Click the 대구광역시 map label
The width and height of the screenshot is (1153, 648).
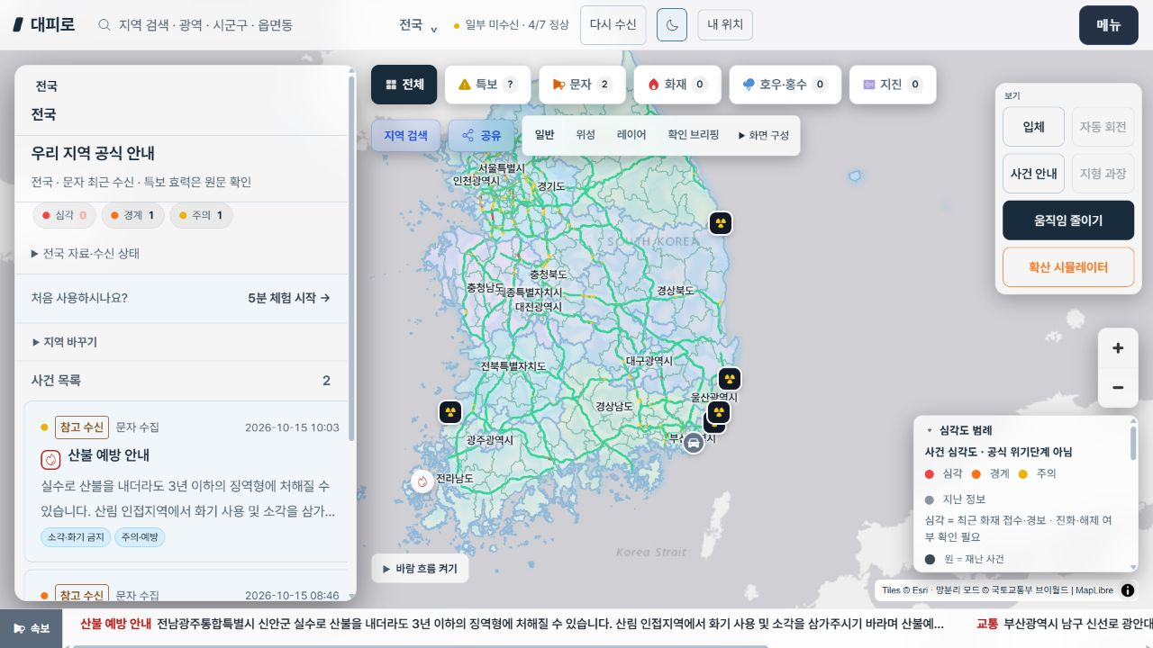coord(649,361)
